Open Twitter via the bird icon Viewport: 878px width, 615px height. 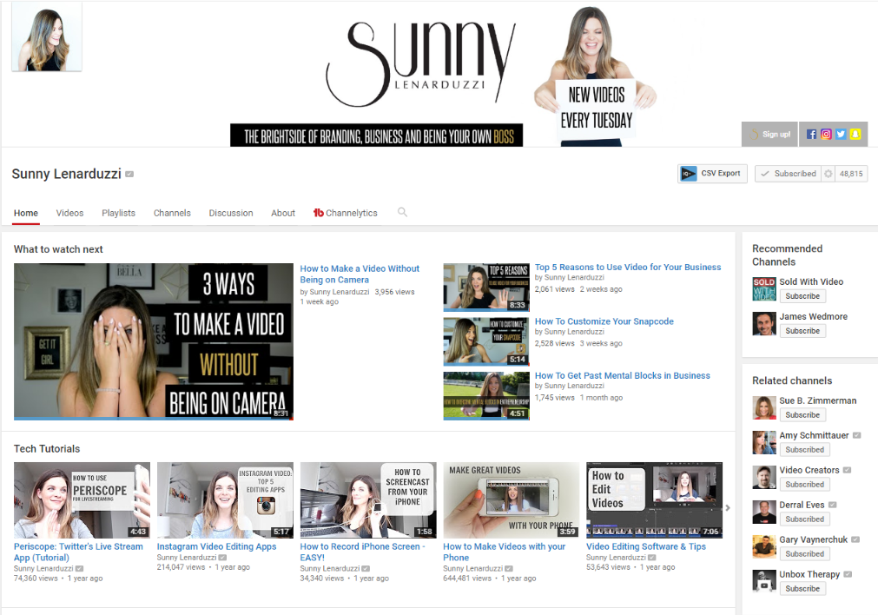(840, 134)
